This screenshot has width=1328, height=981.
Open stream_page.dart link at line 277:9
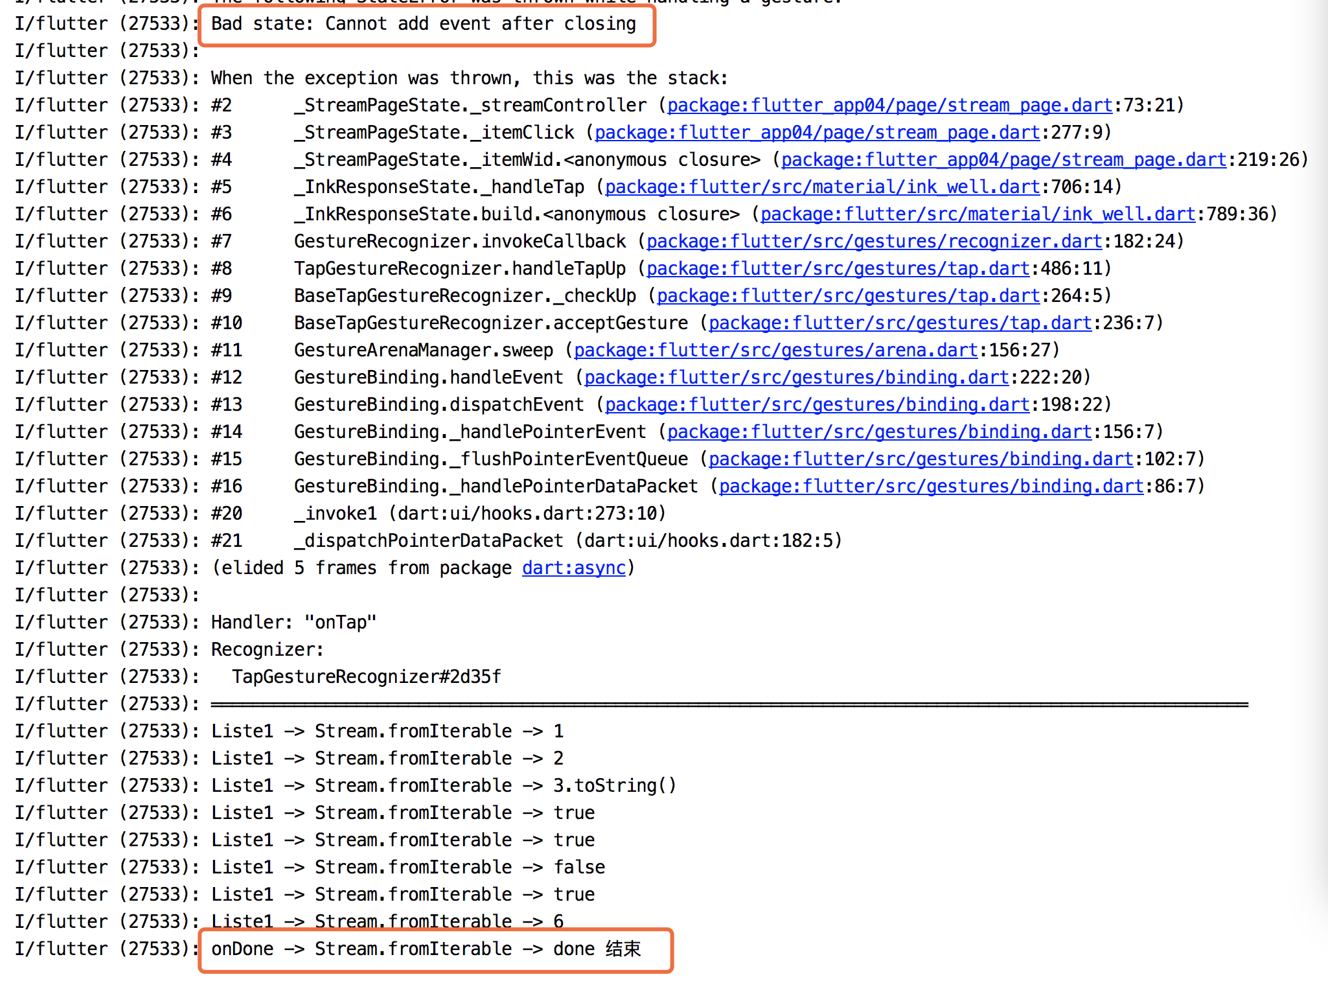tap(816, 132)
